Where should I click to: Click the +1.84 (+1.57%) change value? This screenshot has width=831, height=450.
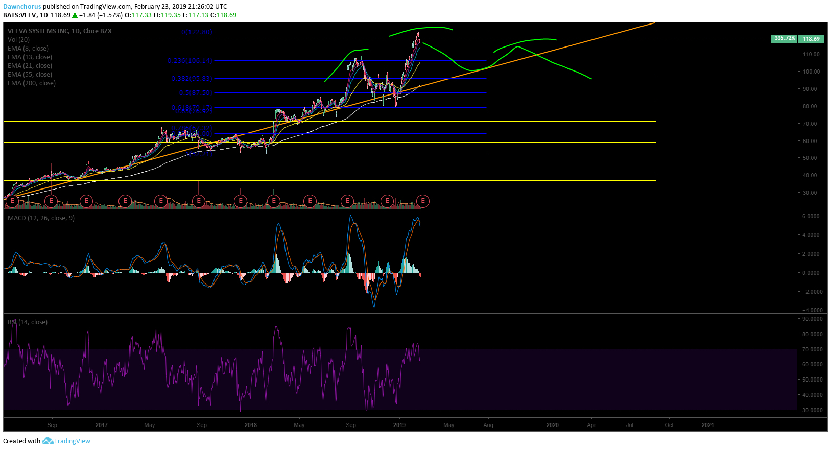(x=101, y=15)
